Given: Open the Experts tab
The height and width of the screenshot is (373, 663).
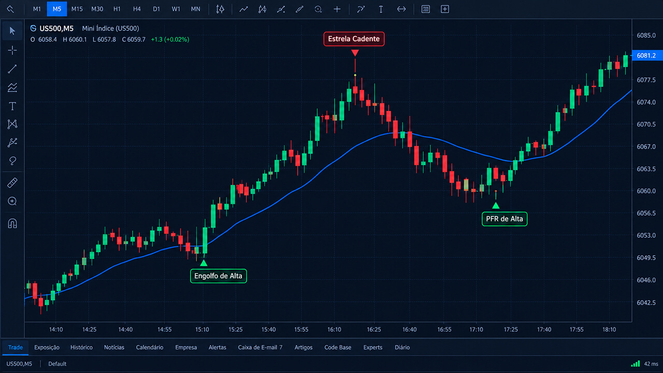Looking at the screenshot, I should click(373, 348).
